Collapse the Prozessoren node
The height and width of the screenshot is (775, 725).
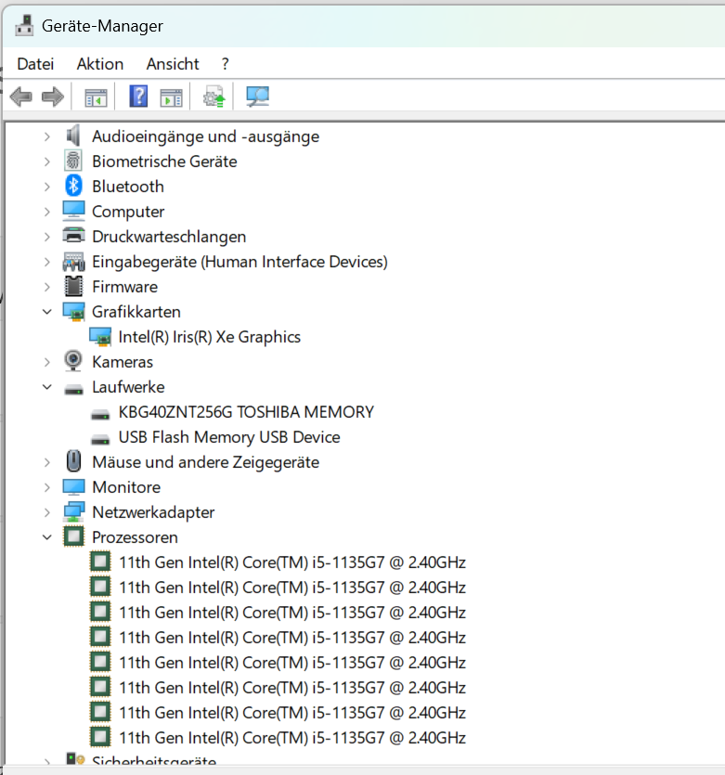(47, 537)
